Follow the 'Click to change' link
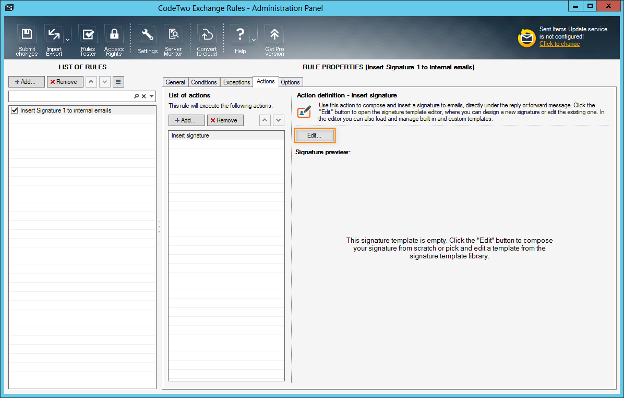624x398 pixels. tap(559, 44)
